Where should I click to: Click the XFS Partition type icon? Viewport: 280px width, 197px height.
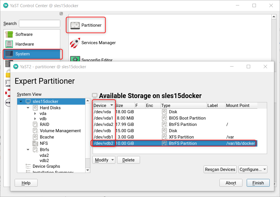164,137
